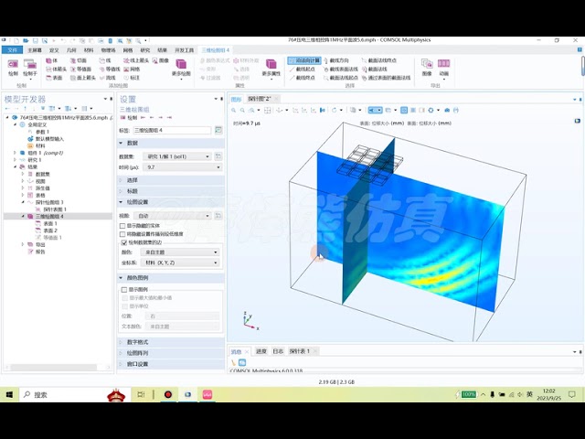Click the zoom in icon in graphics toolbar
585x439 pixels.
pyautogui.click(x=234, y=110)
